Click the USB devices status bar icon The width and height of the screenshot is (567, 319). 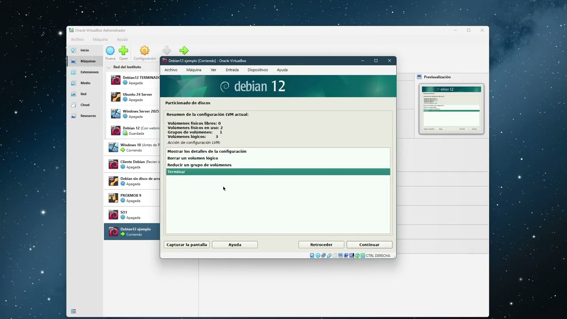329,256
